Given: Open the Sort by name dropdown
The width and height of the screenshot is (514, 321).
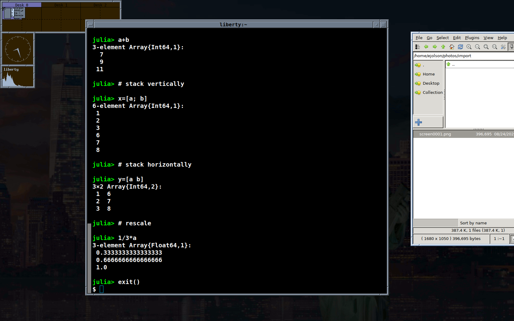Looking at the screenshot, I should 473,223.
